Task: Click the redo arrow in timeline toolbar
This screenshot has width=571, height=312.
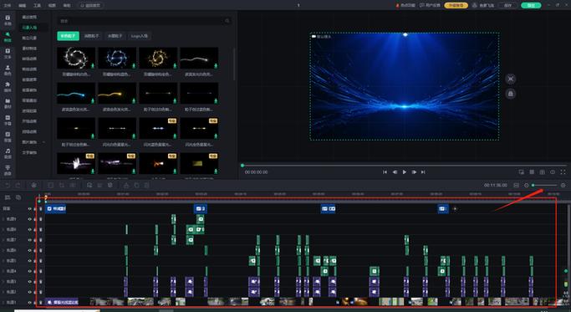Action: 18,186
